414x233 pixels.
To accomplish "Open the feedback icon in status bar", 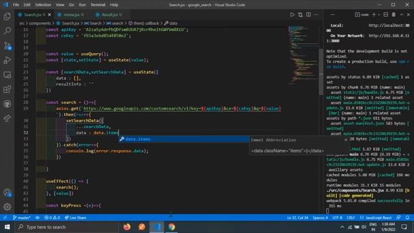I will point(398,217).
